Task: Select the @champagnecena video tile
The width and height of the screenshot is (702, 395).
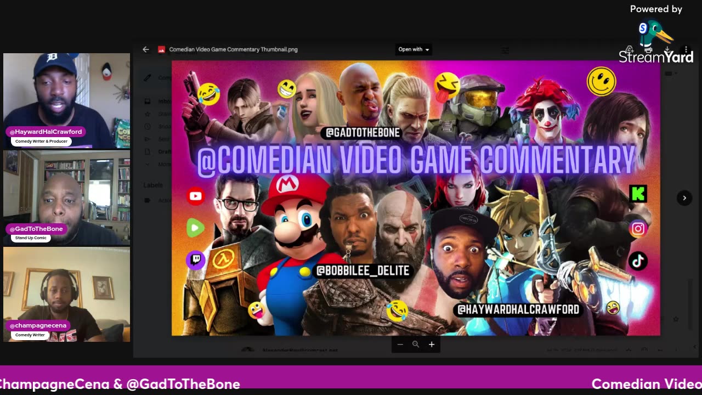Action: [67, 295]
